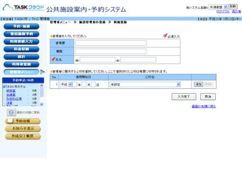Screen dimensions: 242x182
Task: Click the reservation list scroll-down arrow
Action: pos(42,104)
